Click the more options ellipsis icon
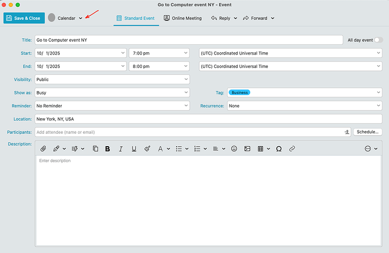Image resolution: width=389 pixels, height=253 pixels. pyautogui.click(x=368, y=148)
